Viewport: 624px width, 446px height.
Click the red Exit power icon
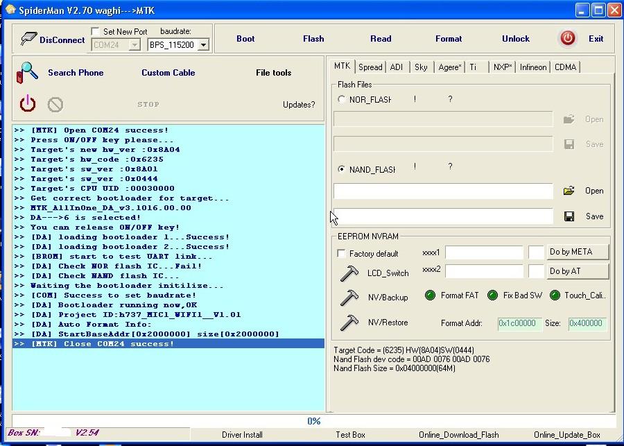click(x=567, y=38)
